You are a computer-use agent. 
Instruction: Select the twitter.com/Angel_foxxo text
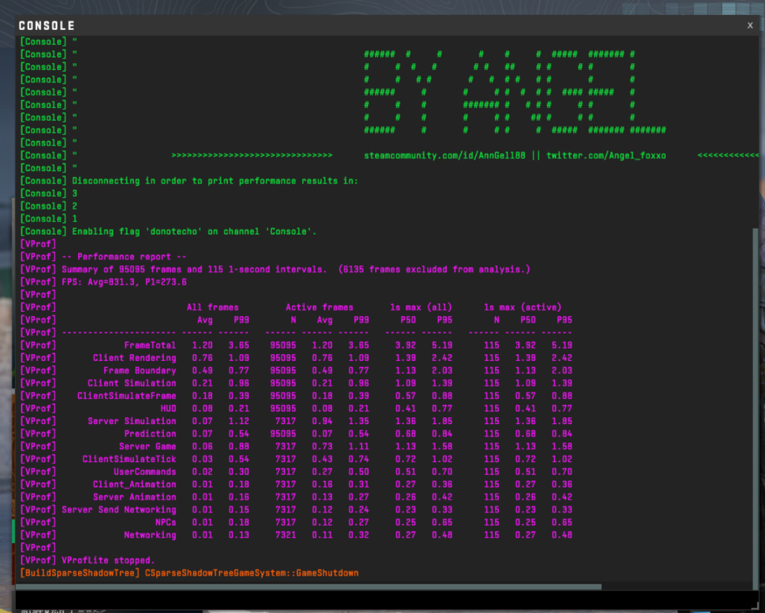(x=606, y=156)
